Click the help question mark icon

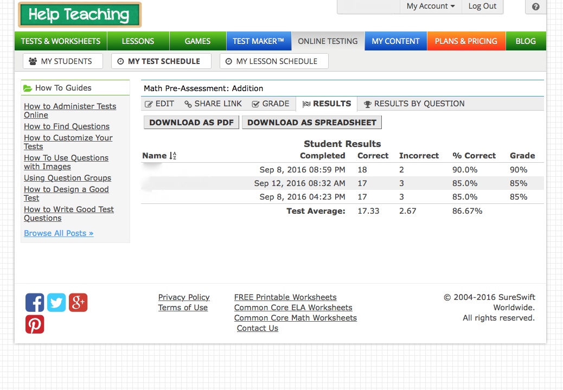535,7
